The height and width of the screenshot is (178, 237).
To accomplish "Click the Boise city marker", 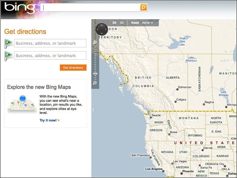I will coord(169,134).
